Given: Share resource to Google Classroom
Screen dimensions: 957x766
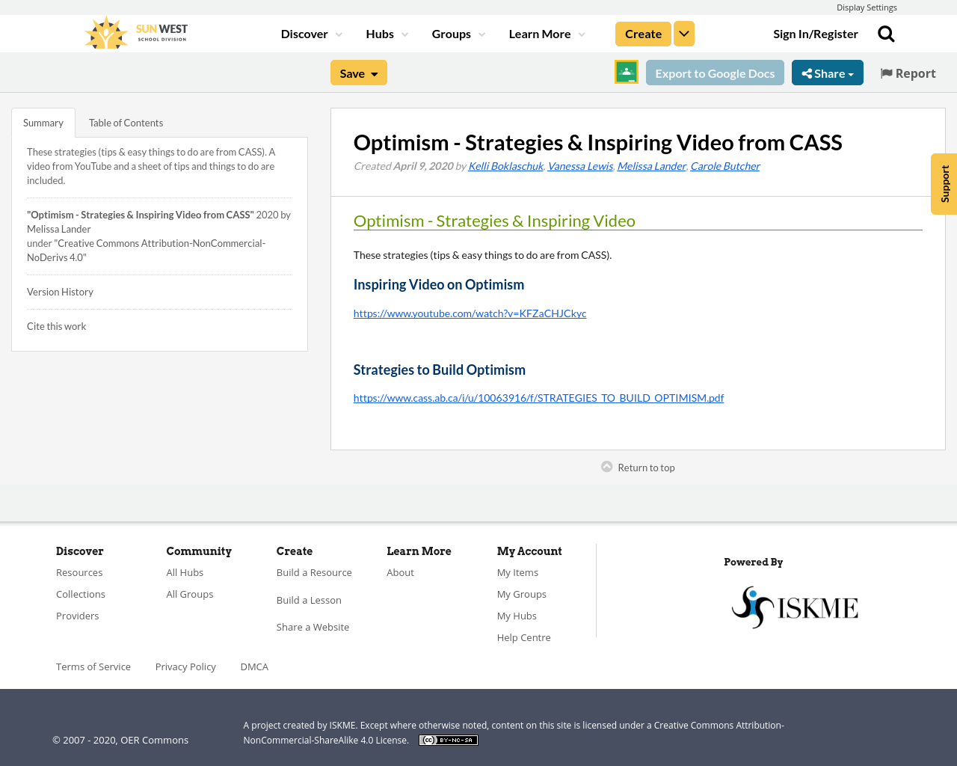Looking at the screenshot, I should click(x=625, y=71).
